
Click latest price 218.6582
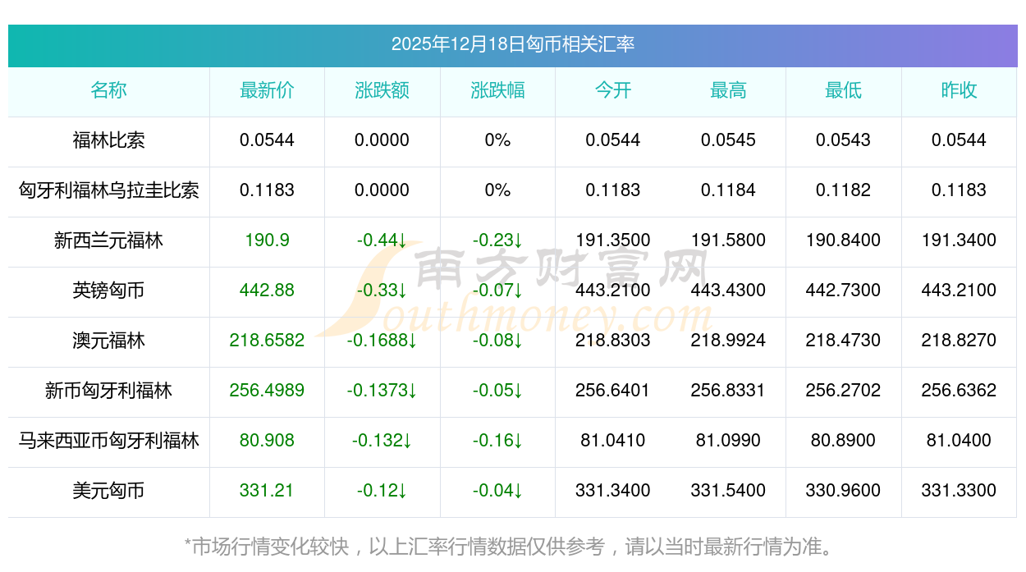[267, 341]
